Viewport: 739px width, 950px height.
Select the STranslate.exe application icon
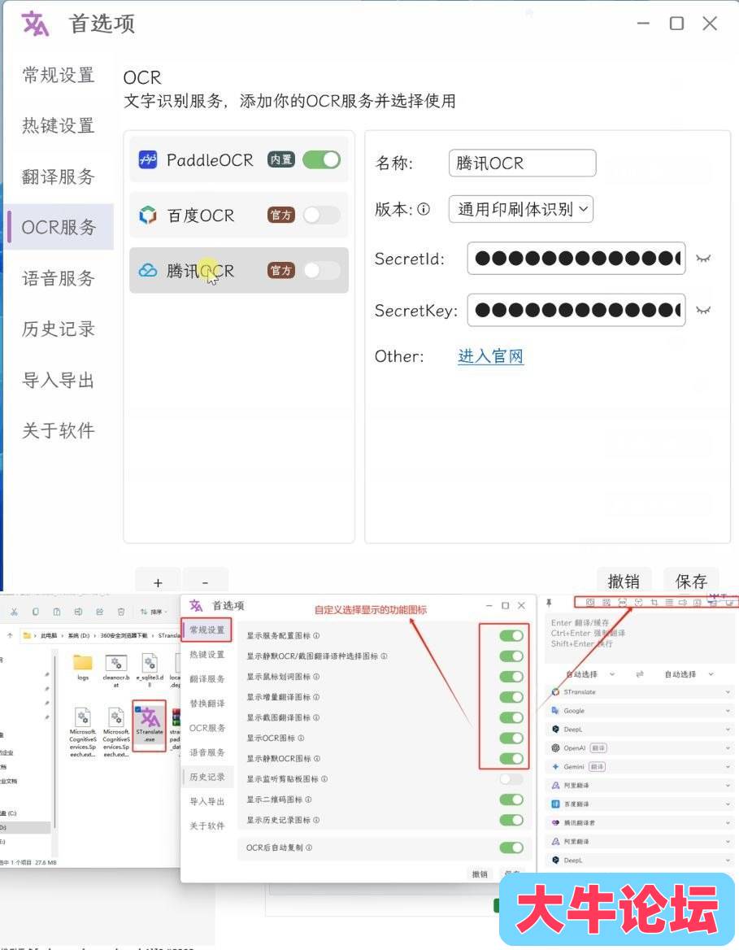click(149, 718)
